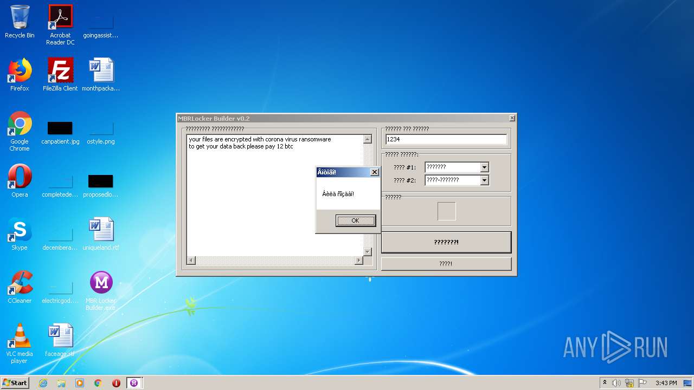The width and height of the screenshot is (694, 390).
Task: Select the electricgod desktop file
Action: coord(60,290)
